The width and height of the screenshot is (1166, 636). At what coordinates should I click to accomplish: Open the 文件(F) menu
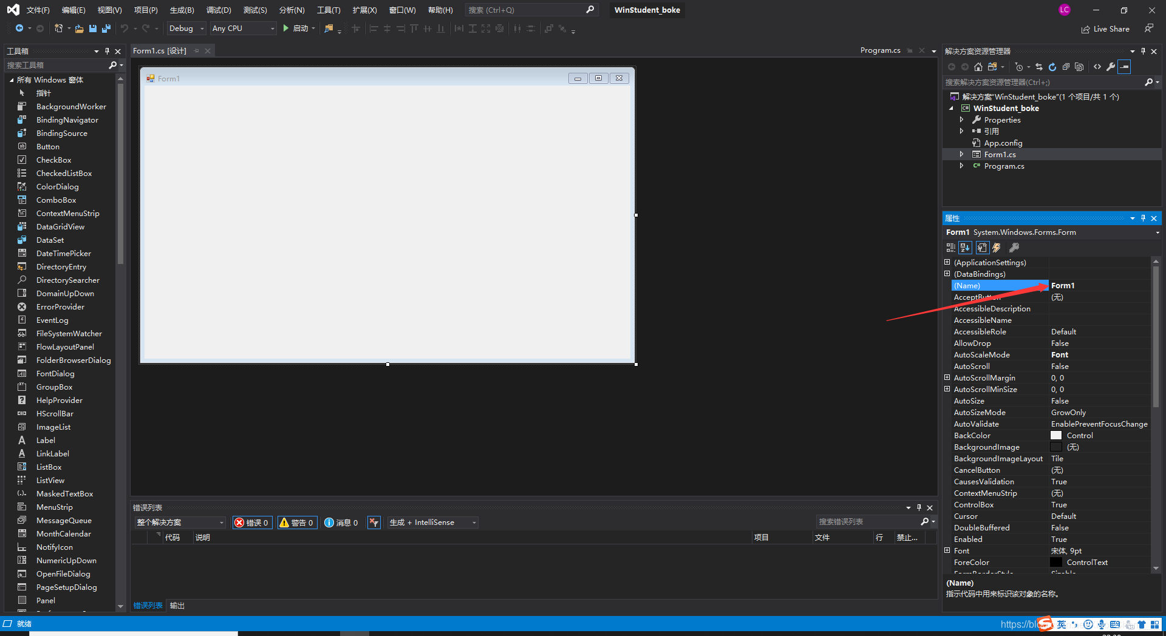38,10
